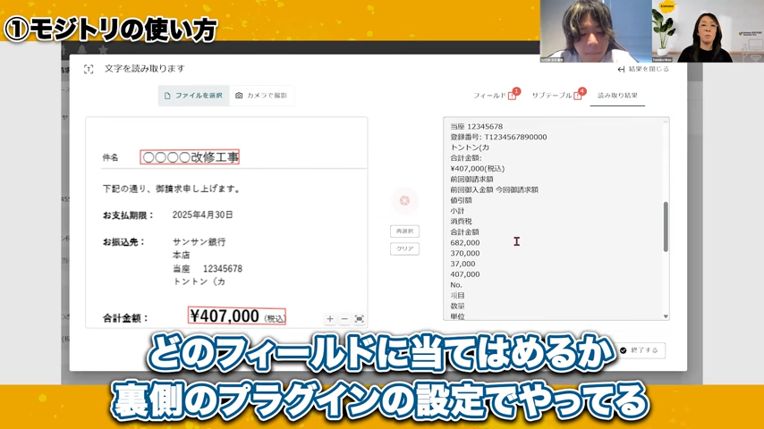Viewport: 764px width, 429px height.
Task: Click the 終了する button
Action: click(641, 350)
